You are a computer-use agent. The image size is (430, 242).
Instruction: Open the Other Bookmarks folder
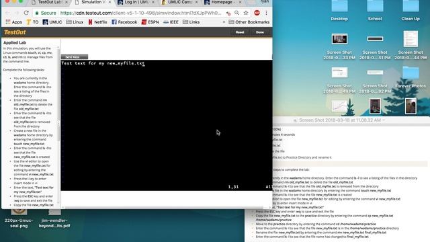pos(249,22)
